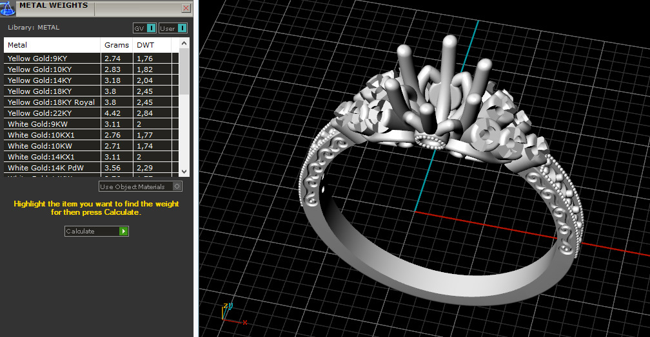Screen dimensions: 650x337
Task: Select the Yellow Gold:10KY row
Action: point(91,69)
